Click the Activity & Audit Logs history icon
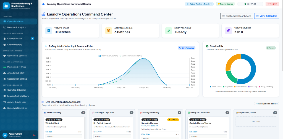 (x=4, y=102)
